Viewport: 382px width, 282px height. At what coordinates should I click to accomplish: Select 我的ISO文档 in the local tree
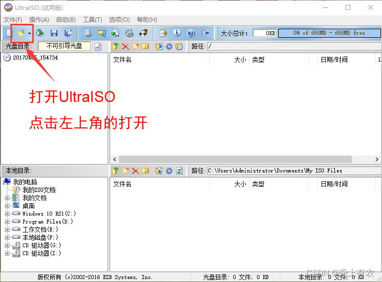(x=39, y=190)
